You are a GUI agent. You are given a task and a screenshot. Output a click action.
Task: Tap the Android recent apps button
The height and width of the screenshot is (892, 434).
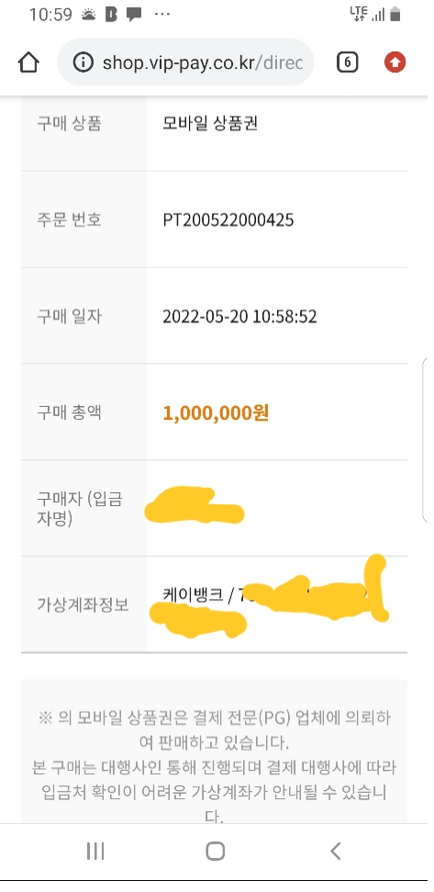point(95,851)
